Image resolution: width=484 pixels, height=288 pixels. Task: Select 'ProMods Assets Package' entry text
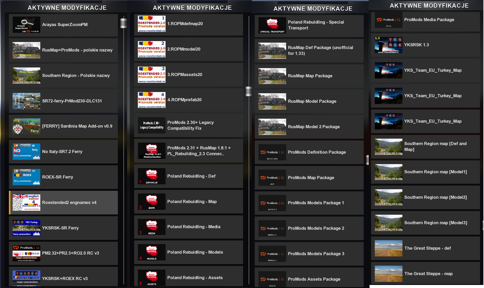pyautogui.click(x=314, y=279)
